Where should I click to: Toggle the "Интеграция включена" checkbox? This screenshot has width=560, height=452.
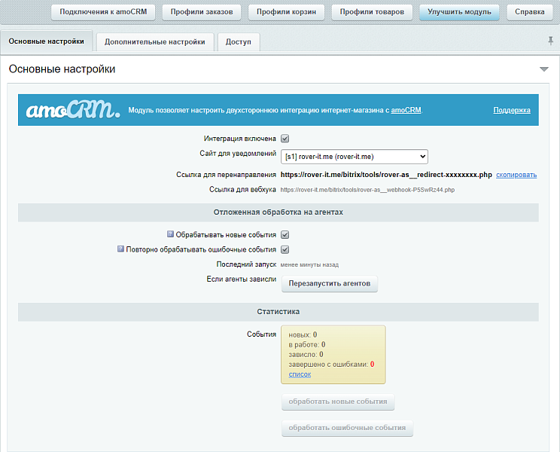point(285,139)
